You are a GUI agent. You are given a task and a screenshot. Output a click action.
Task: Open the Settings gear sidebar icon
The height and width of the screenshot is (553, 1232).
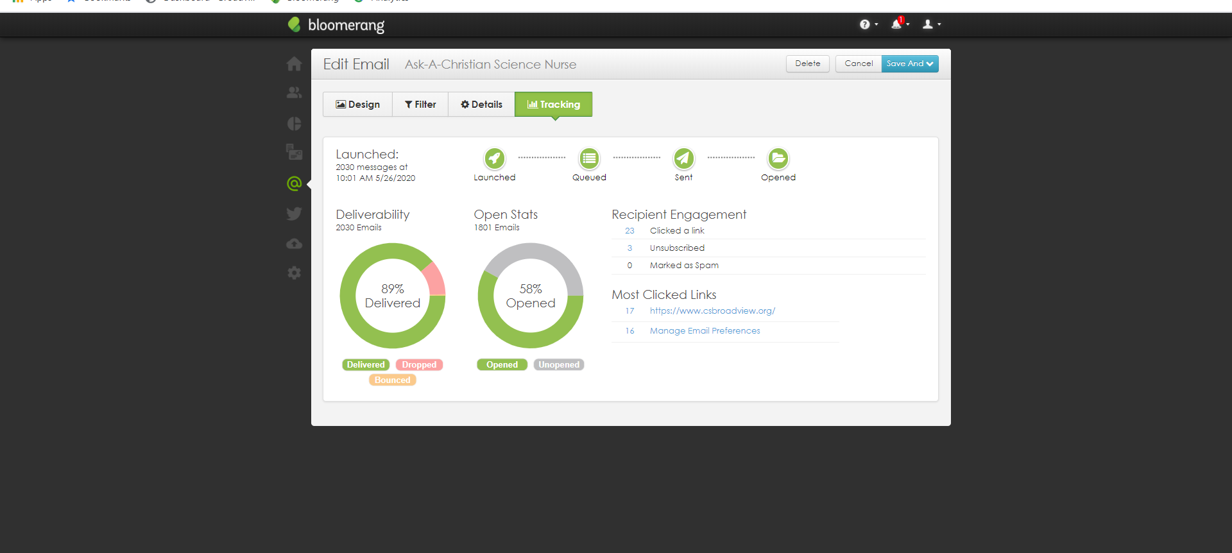[x=294, y=273]
